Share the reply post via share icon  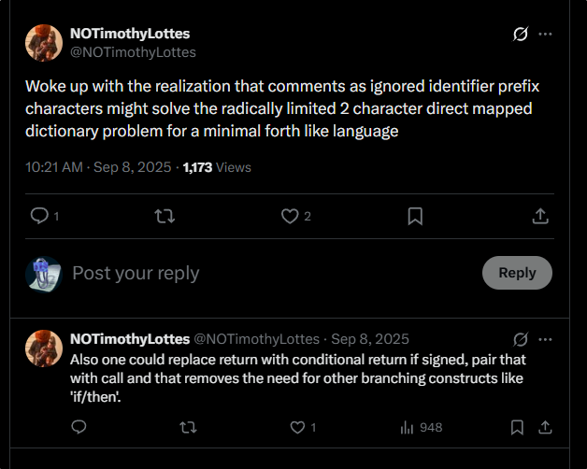pos(542,427)
